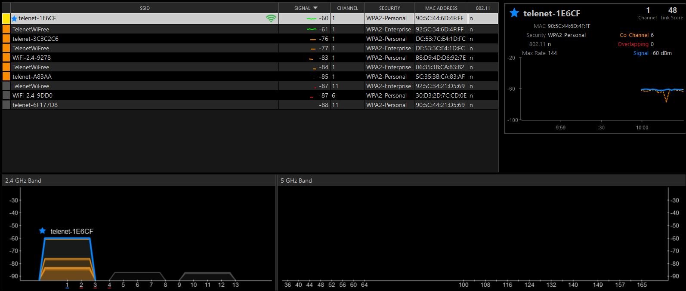Click the telenet-1E6CF label on the 2.4 GHz graph
The height and width of the screenshot is (291, 686).
(x=71, y=231)
